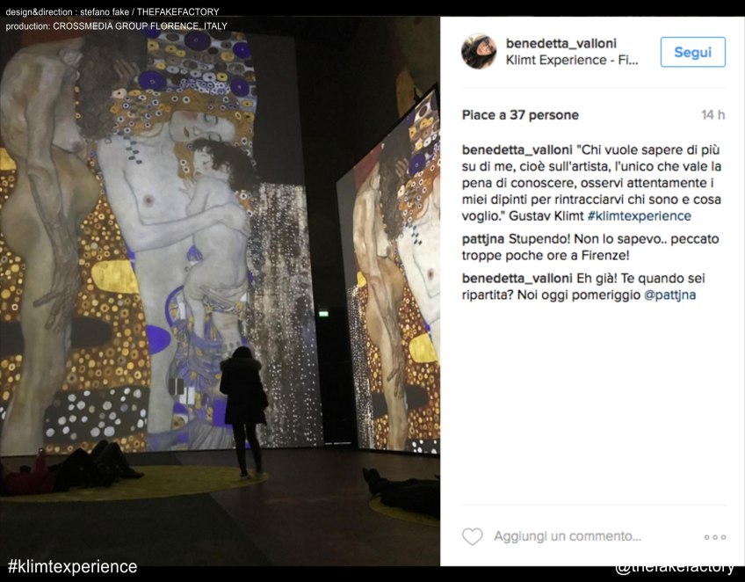The width and height of the screenshot is (745, 582).
Task: Open pattjna commenter profile
Action: (482, 239)
